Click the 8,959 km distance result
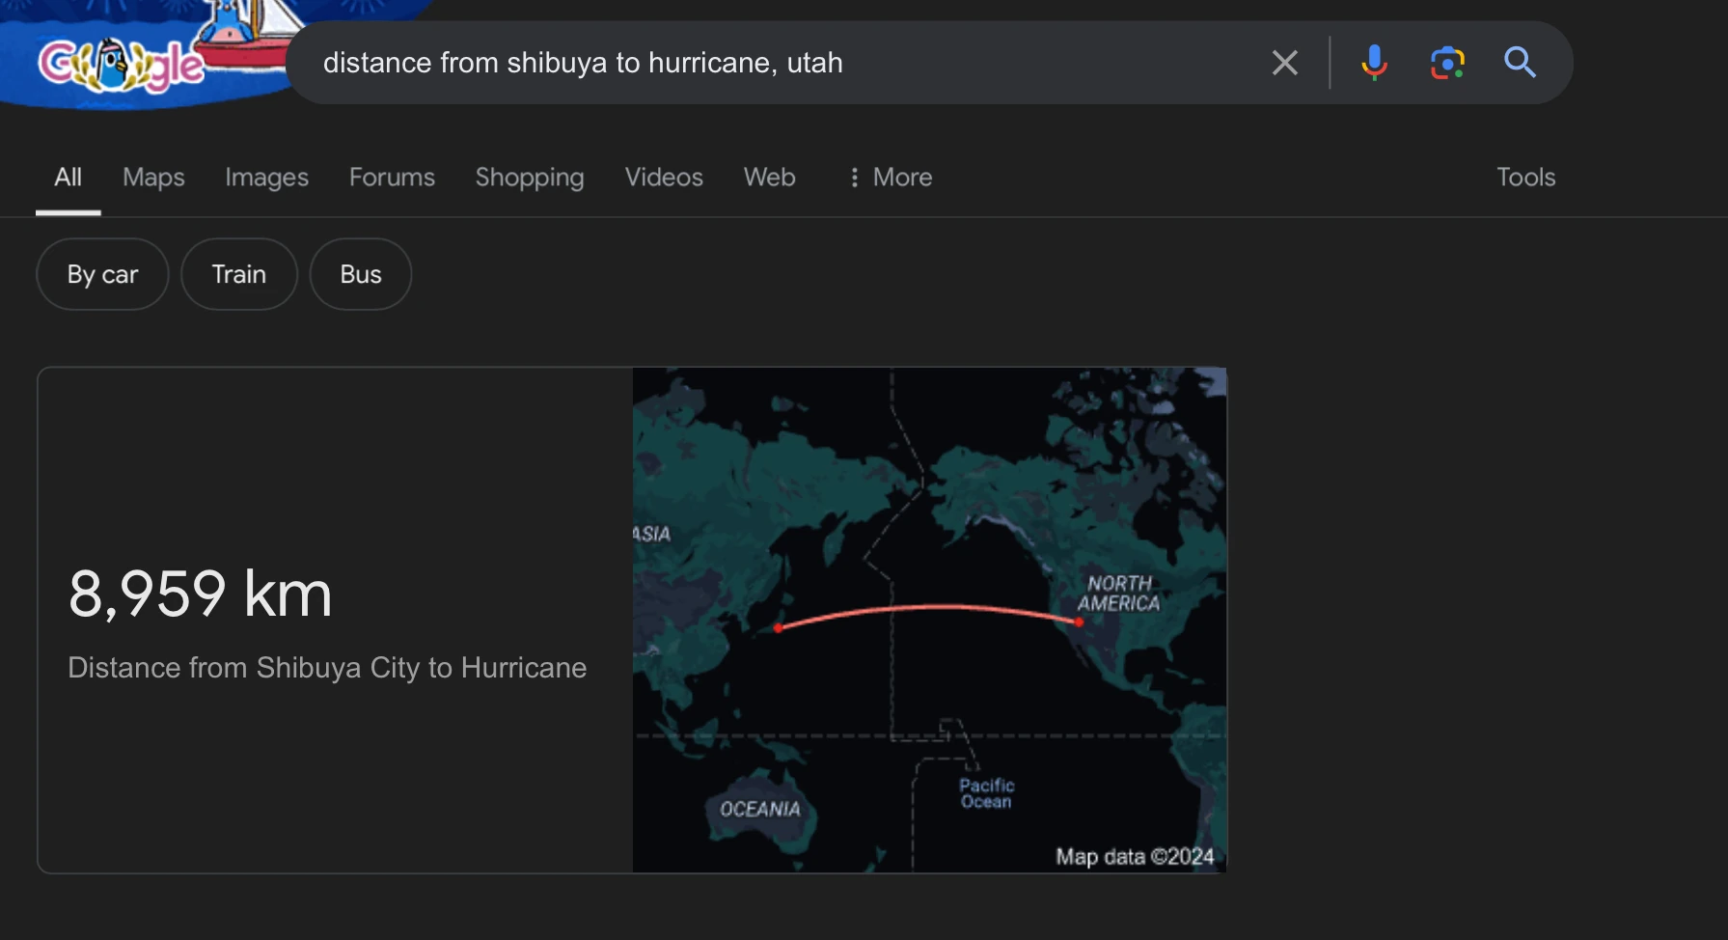 201,593
